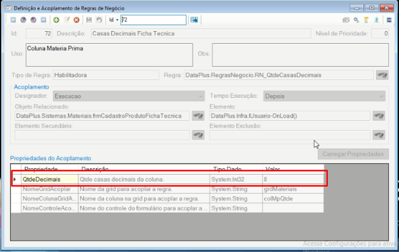Screen dimensions: 399x252
Task: Click the empty Valor cell of NomeControleAco row
Action: (x=293, y=208)
